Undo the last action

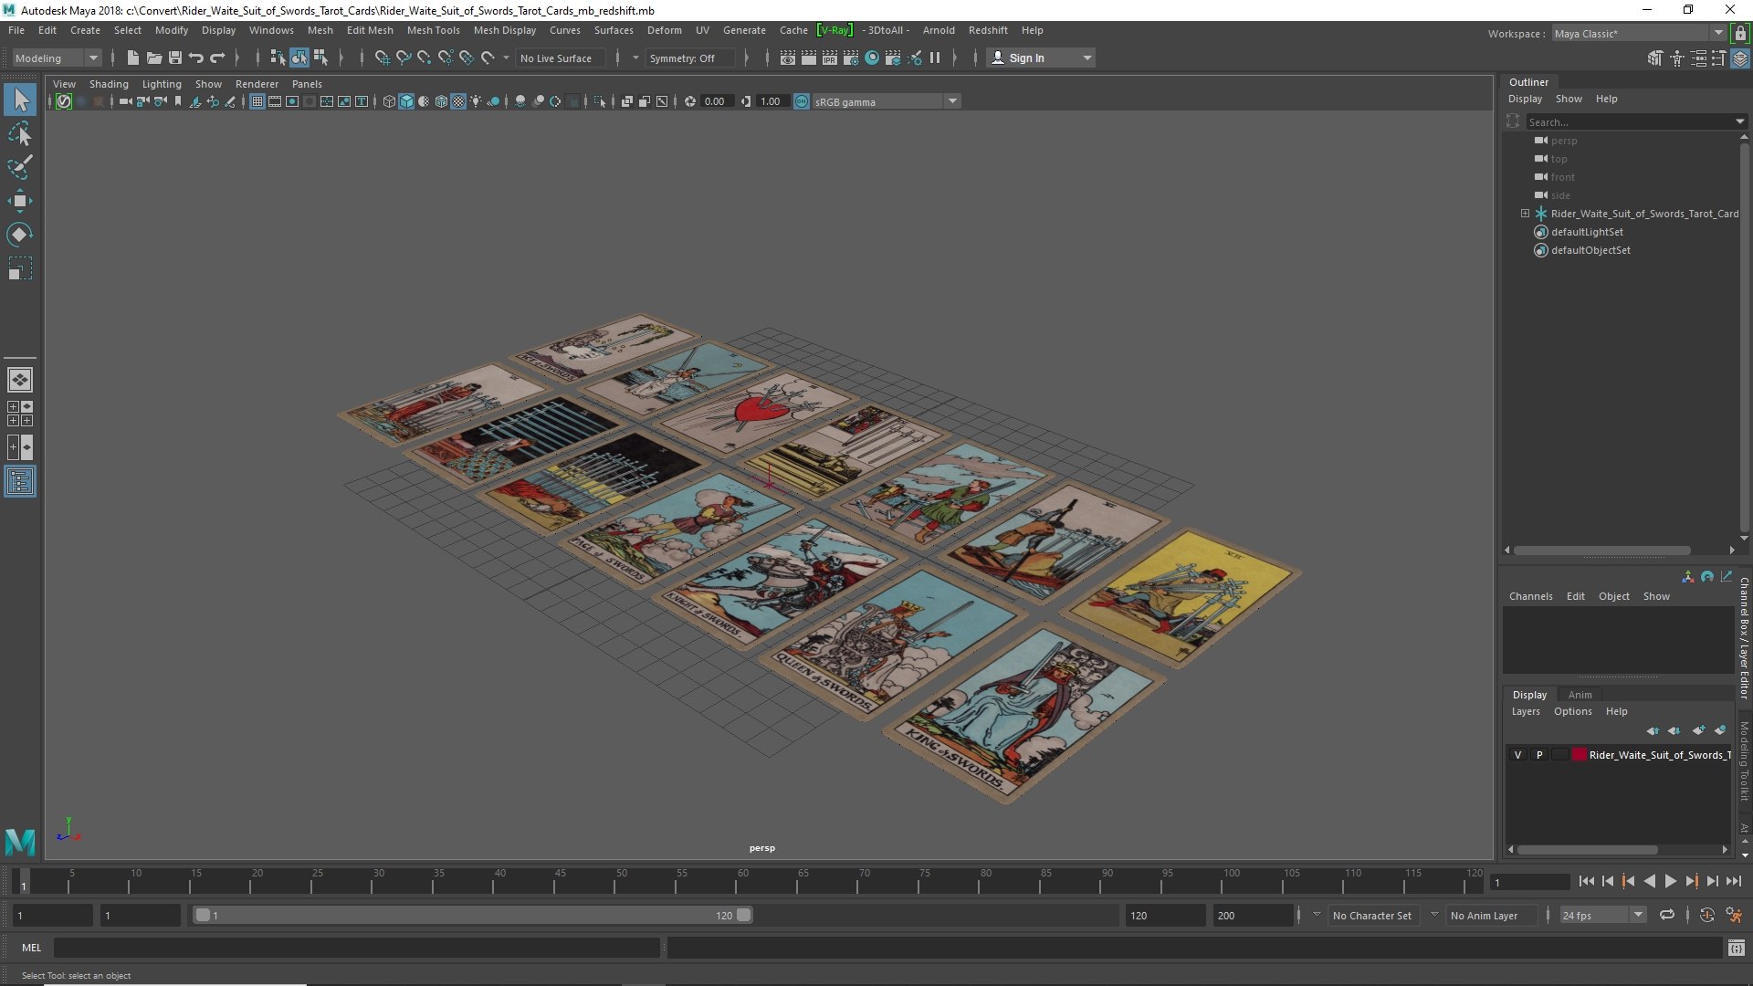[196, 58]
